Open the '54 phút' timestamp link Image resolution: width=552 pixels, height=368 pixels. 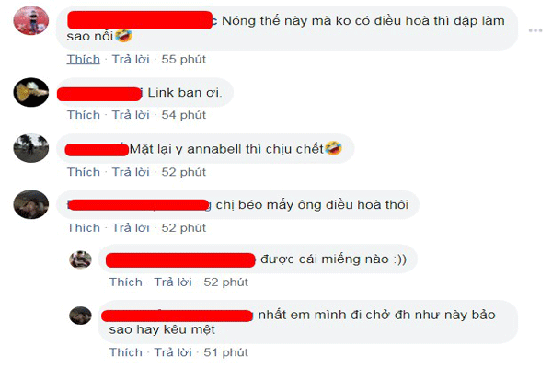click(x=183, y=115)
